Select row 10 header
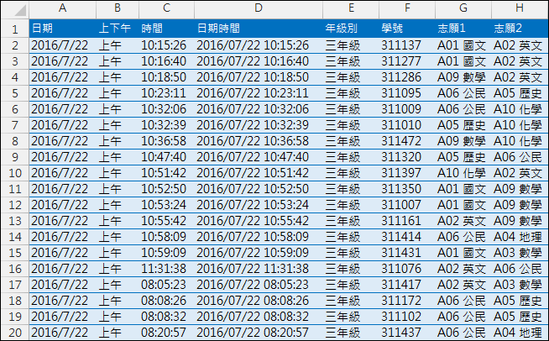 pos(15,173)
